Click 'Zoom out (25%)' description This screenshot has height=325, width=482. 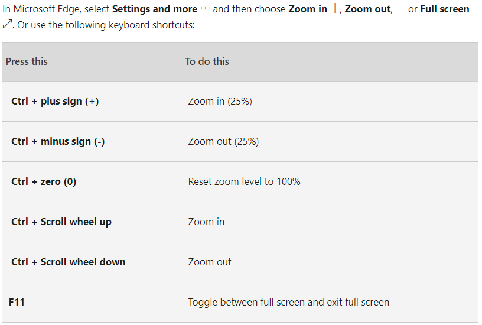click(x=223, y=141)
